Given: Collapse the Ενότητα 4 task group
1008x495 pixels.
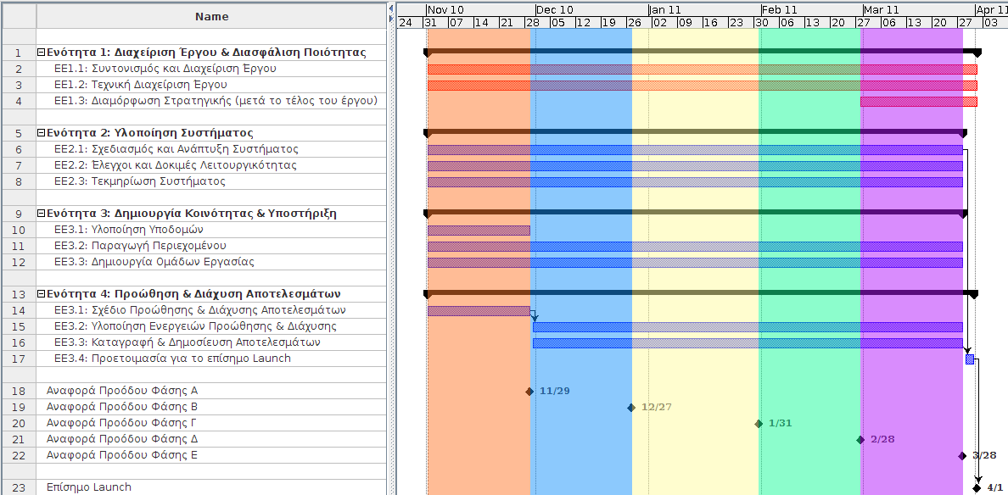Looking at the screenshot, I should (x=42, y=294).
